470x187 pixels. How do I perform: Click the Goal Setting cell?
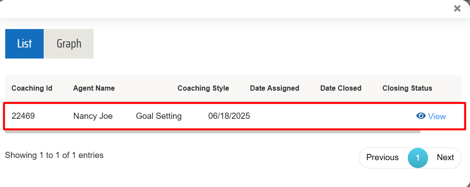(158, 116)
